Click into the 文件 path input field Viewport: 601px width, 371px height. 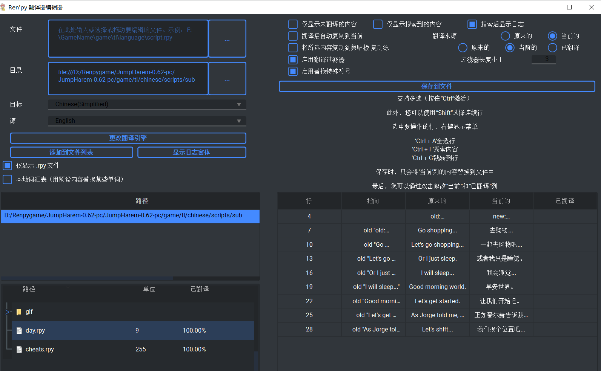point(128,38)
